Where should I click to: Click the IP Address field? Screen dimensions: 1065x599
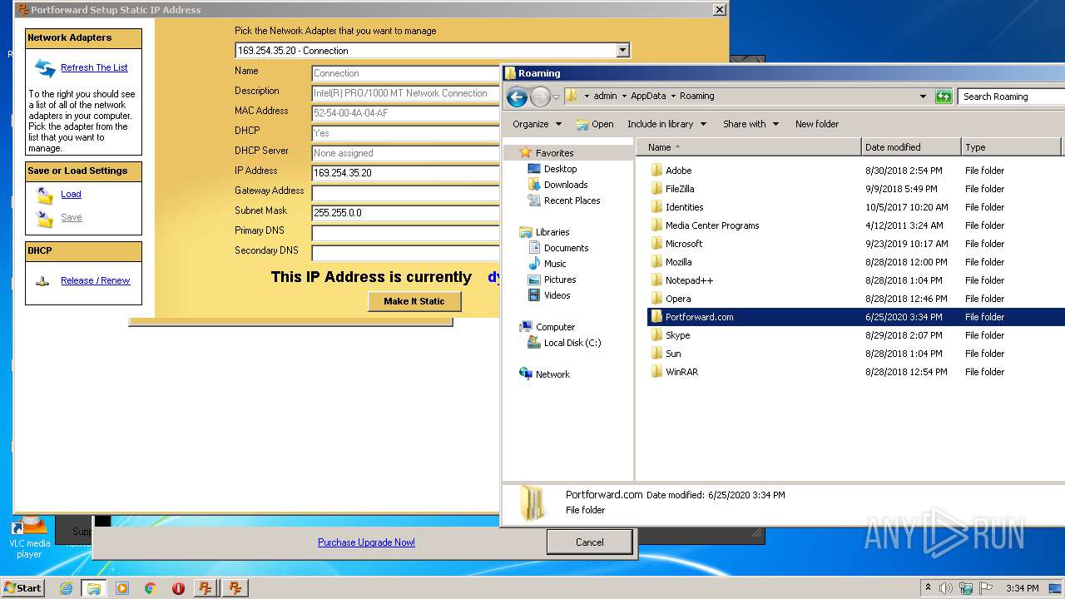(405, 173)
